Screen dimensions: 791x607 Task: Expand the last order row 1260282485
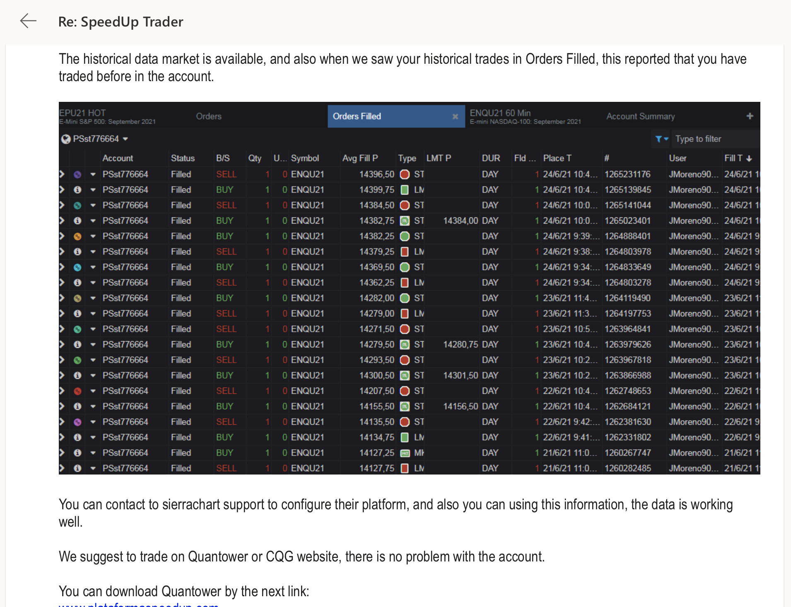[x=62, y=468]
